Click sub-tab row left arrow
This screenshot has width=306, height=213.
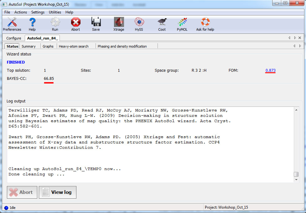click(x=294, y=46)
